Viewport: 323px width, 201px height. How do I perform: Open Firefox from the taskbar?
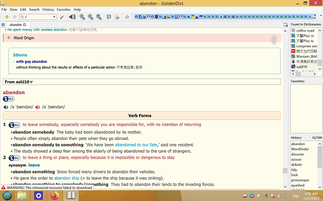(x=55, y=196)
